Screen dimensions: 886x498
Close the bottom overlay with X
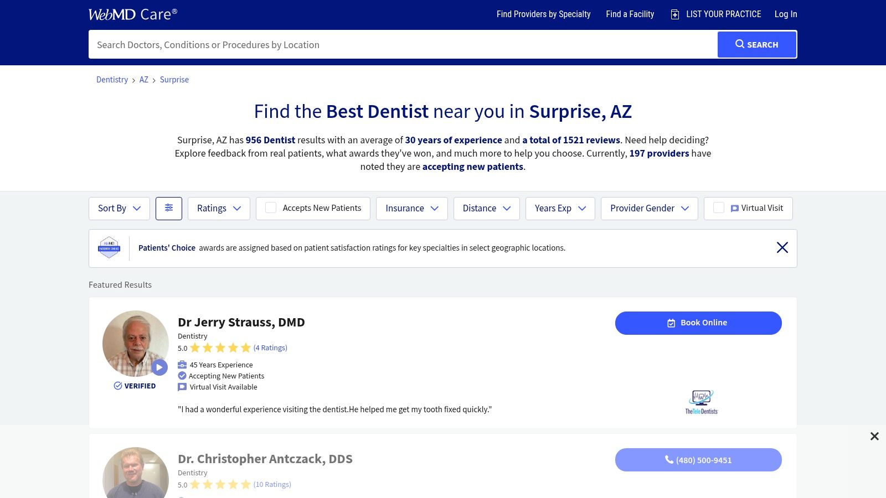click(874, 437)
